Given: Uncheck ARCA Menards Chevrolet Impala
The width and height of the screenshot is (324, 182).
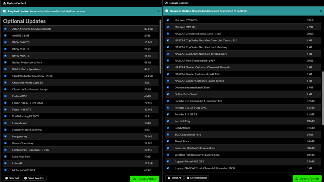Looking at the screenshot, I should (x=5, y=29).
